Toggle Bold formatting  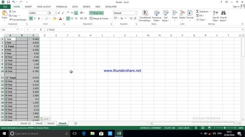tap(31, 19)
